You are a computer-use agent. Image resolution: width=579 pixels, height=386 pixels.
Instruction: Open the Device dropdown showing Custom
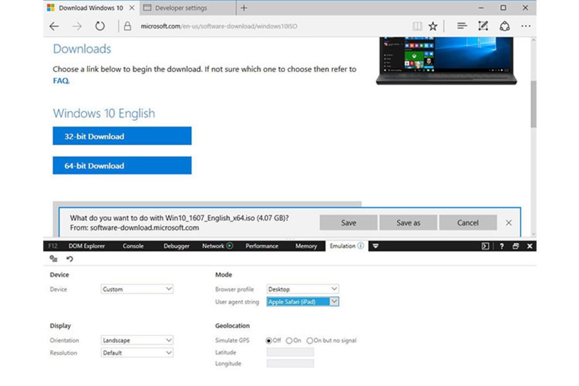[137, 289]
